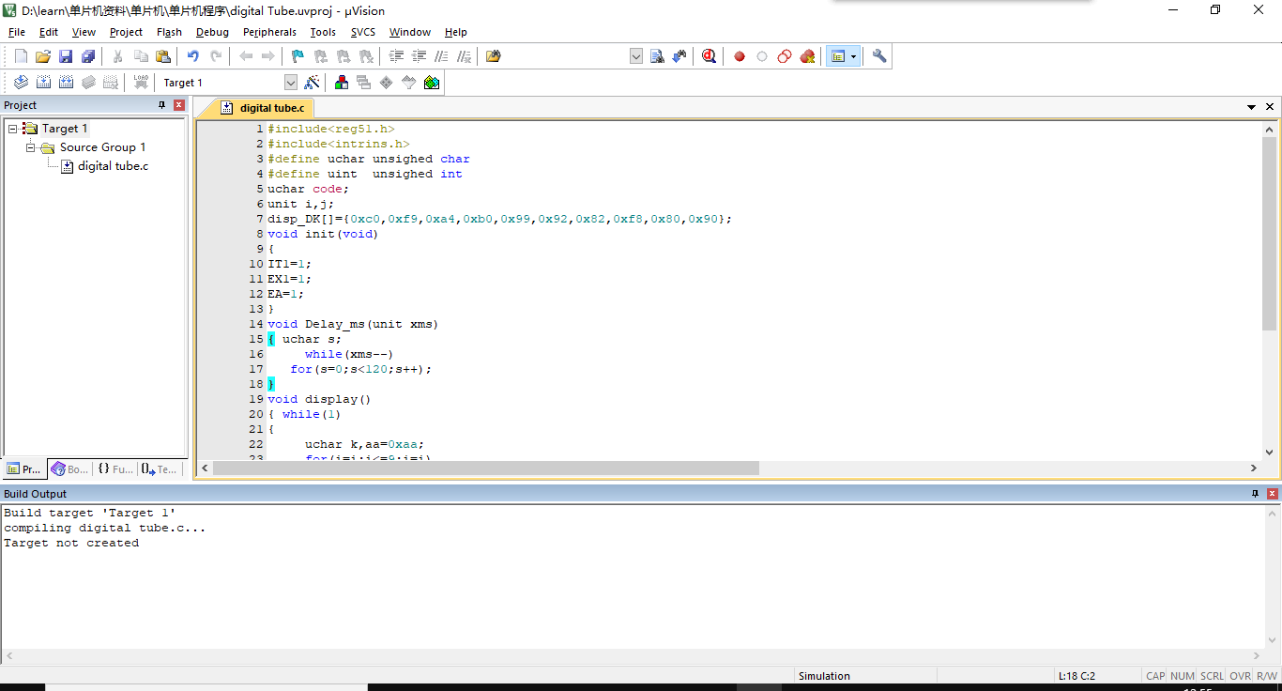1282x691 pixels.
Task: Open Configuration with the wrench icon
Action: tap(879, 56)
